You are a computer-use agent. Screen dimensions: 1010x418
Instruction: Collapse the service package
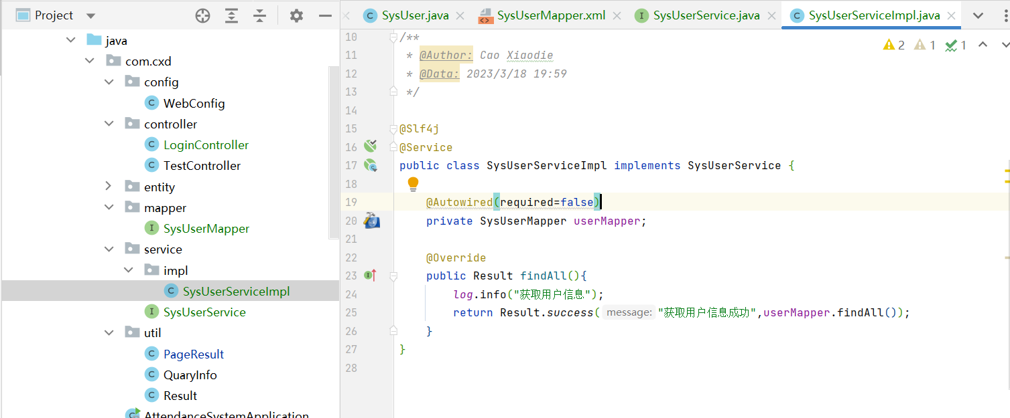(x=109, y=249)
